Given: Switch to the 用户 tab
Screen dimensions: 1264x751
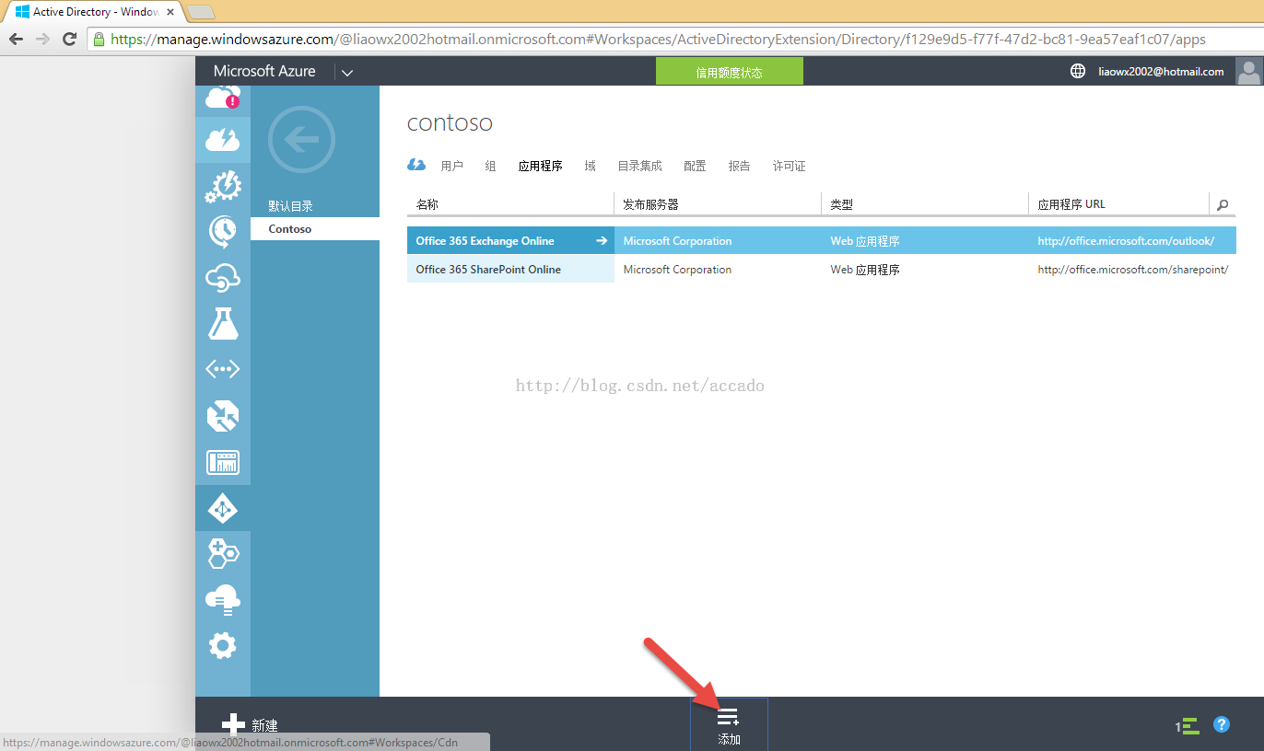Looking at the screenshot, I should point(451,166).
